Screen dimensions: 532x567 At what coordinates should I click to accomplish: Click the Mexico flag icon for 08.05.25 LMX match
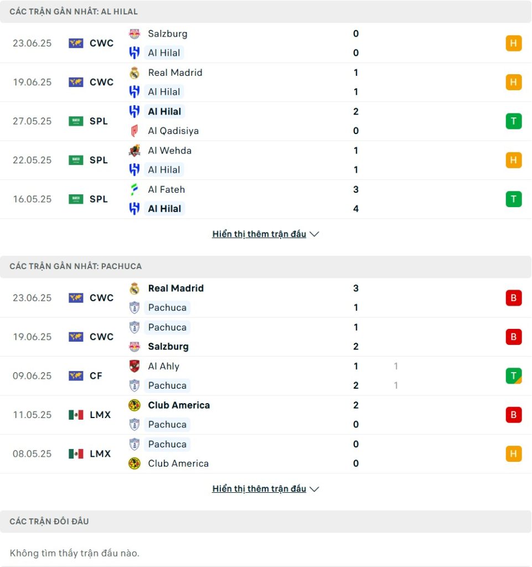pyautogui.click(x=76, y=454)
